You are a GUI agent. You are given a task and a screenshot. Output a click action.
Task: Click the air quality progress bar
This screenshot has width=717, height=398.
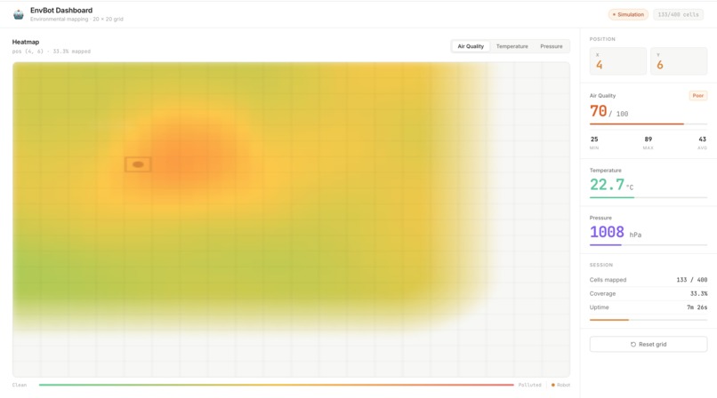click(648, 123)
